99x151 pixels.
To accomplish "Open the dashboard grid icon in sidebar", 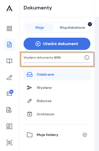I will tap(9, 29).
